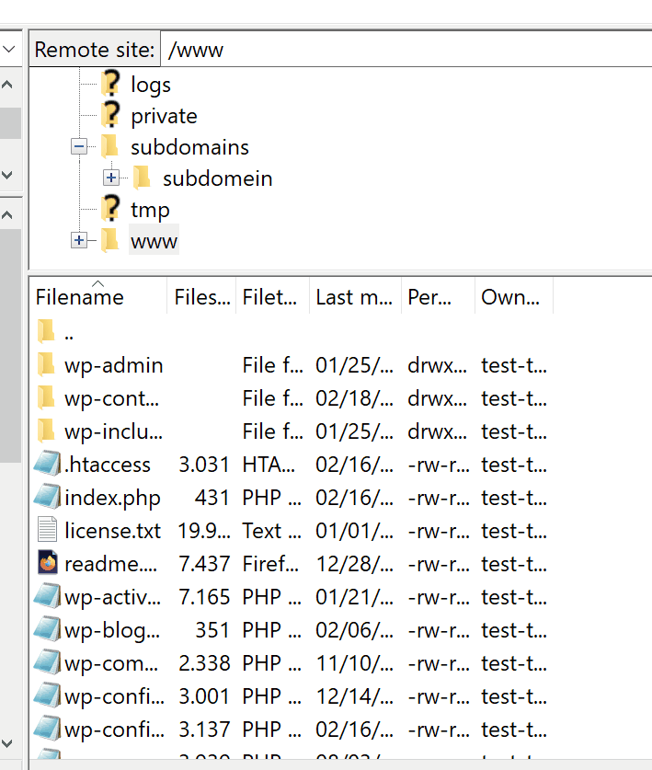The width and height of the screenshot is (652, 770).
Task: Click the upper left pane scroll-down arrow
Action: pos(7,175)
